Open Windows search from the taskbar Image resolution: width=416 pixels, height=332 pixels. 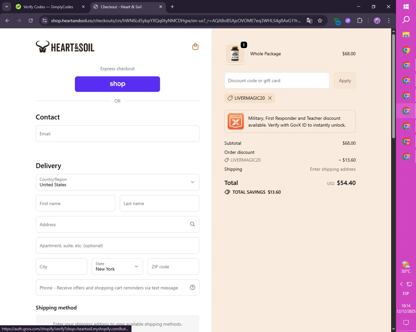pyautogui.click(x=406, y=20)
